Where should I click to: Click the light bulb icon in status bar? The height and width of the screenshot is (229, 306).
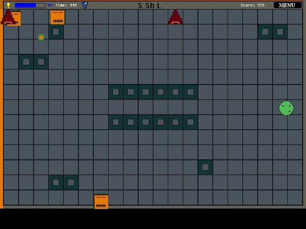pos(8,5)
